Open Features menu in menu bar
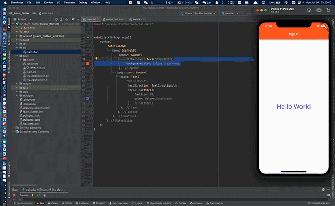Viewport: 335px width, 206px height. [70, 3]
